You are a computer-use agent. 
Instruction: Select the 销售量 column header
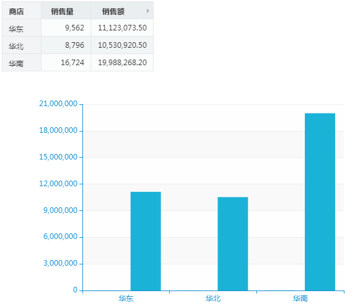tap(66, 11)
